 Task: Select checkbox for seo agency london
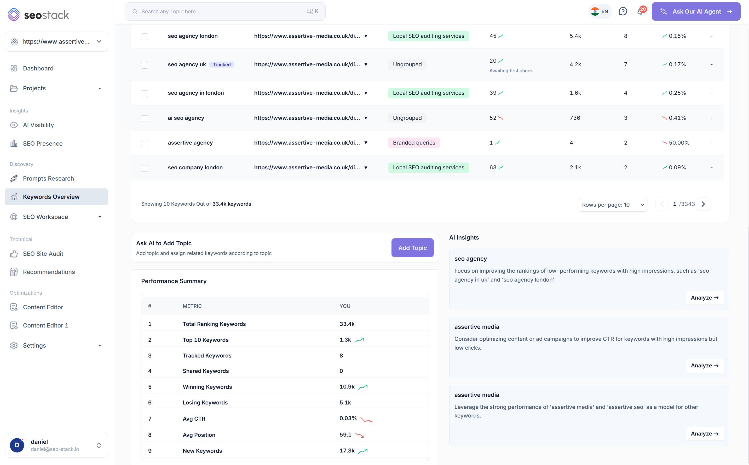coord(145,37)
